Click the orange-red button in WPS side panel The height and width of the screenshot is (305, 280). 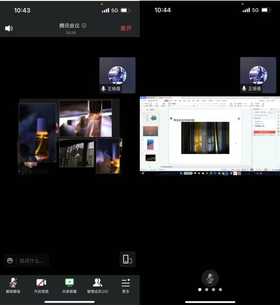[264, 132]
